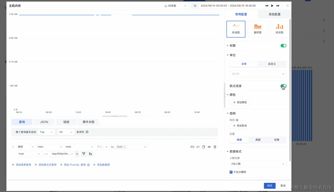The height and width of the screenshot is (192, 334).
Task: Collapse the 单位 section
Action: click(x=227, y=55)
